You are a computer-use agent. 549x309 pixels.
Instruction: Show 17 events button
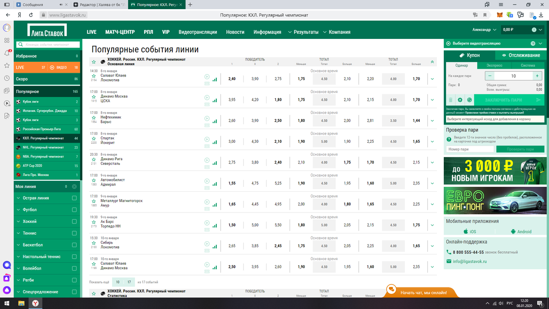[x=129, y=282]
